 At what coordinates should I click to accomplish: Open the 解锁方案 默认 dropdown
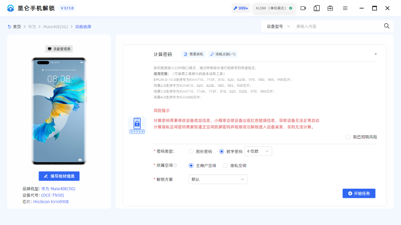(218, 179)
